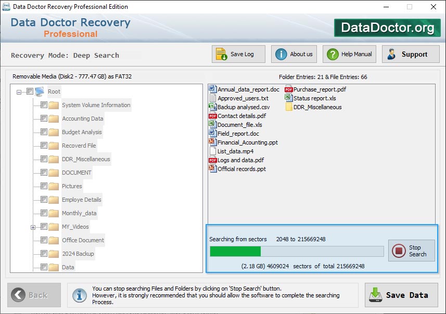Check the Pictures folder checkbox
The width and height of the screenshot is (446, 314).
44,186
